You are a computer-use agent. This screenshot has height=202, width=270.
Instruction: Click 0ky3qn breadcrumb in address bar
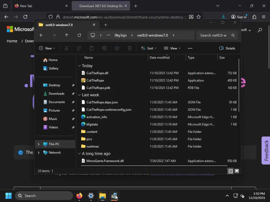tap(120, 35)
